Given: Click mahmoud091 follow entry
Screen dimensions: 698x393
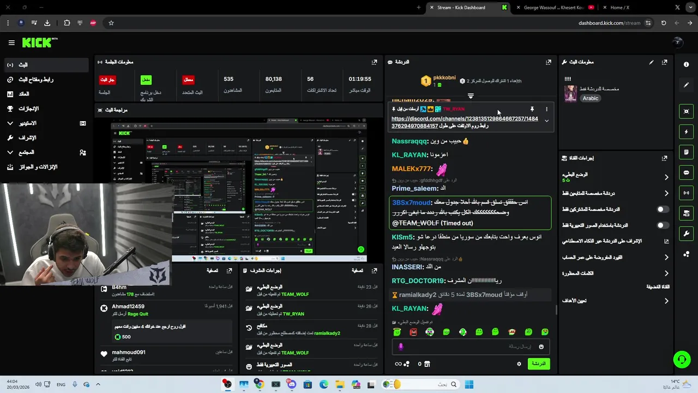Looking at the screenshot, I should (x=129, y=353).
